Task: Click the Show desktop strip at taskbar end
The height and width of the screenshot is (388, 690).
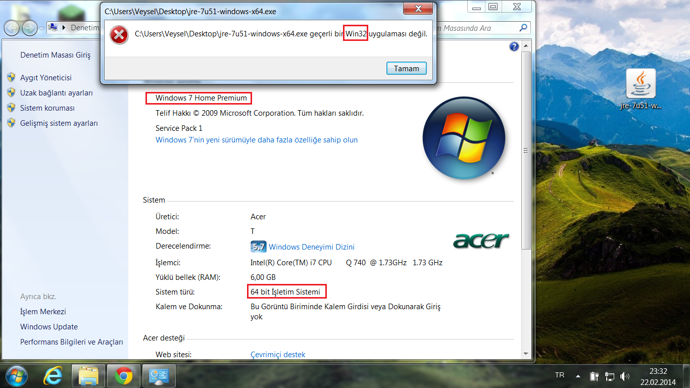Action: click(686, 375)
